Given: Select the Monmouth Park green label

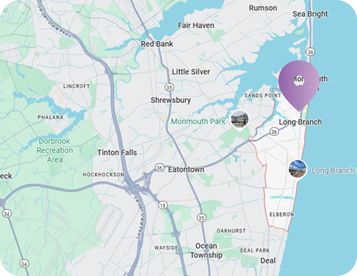Looking at the screenshot, I should tap(198, 122).
